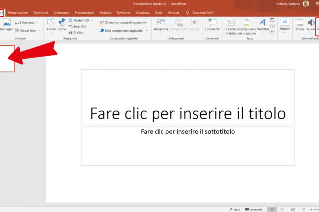This screenshot has height=212, width=319.
Task: Click the title placeholder on the slide
Action: 187,113
